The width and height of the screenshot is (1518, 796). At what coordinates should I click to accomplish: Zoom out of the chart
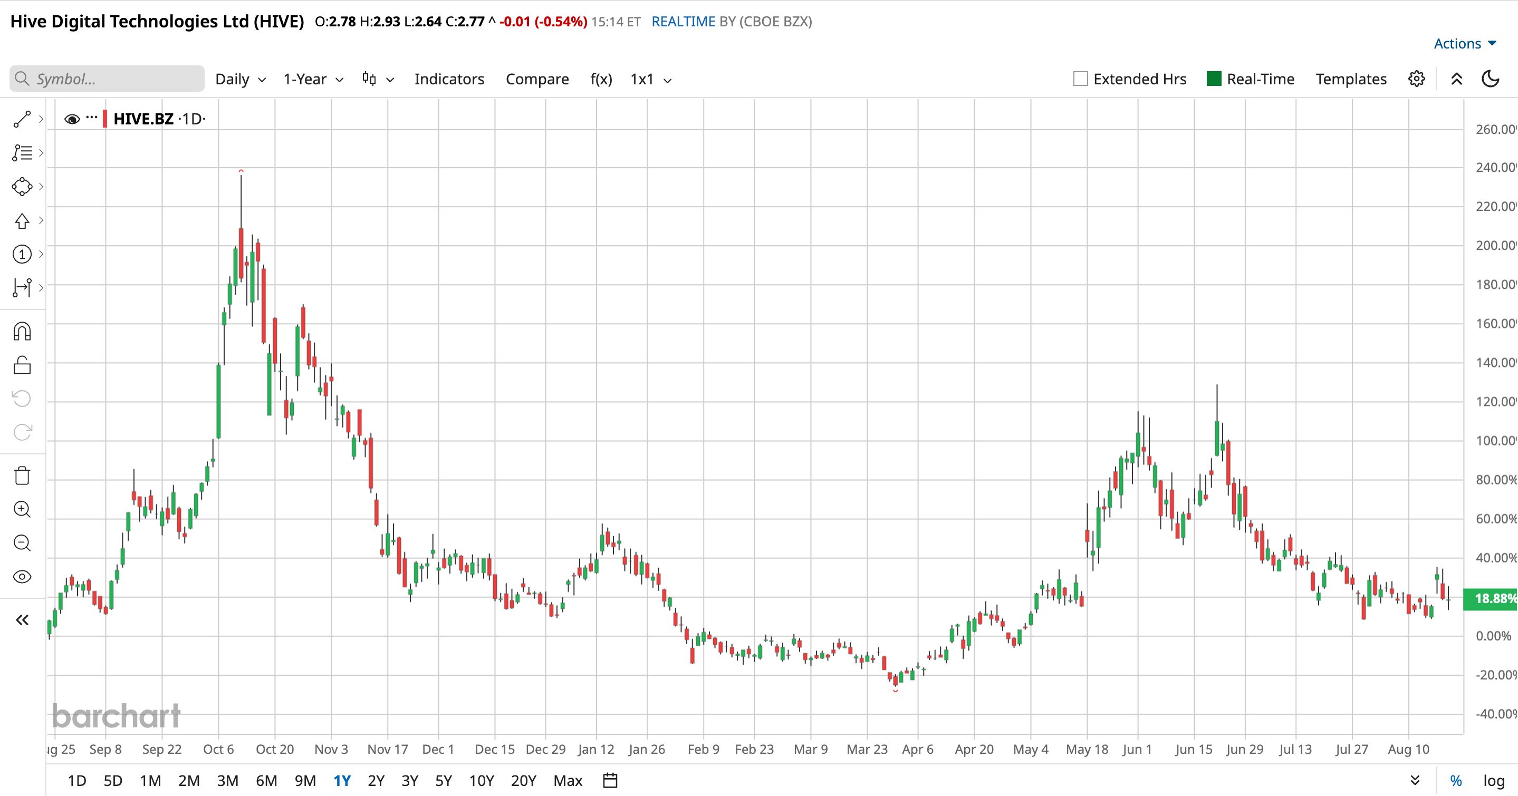[x=22, y=543]
